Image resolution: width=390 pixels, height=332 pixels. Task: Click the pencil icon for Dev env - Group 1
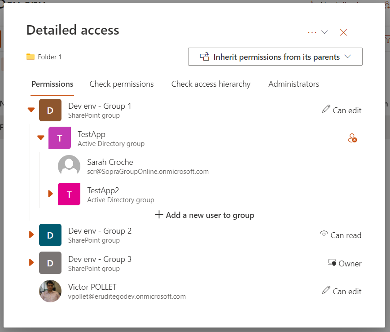(x=326, y=110)
